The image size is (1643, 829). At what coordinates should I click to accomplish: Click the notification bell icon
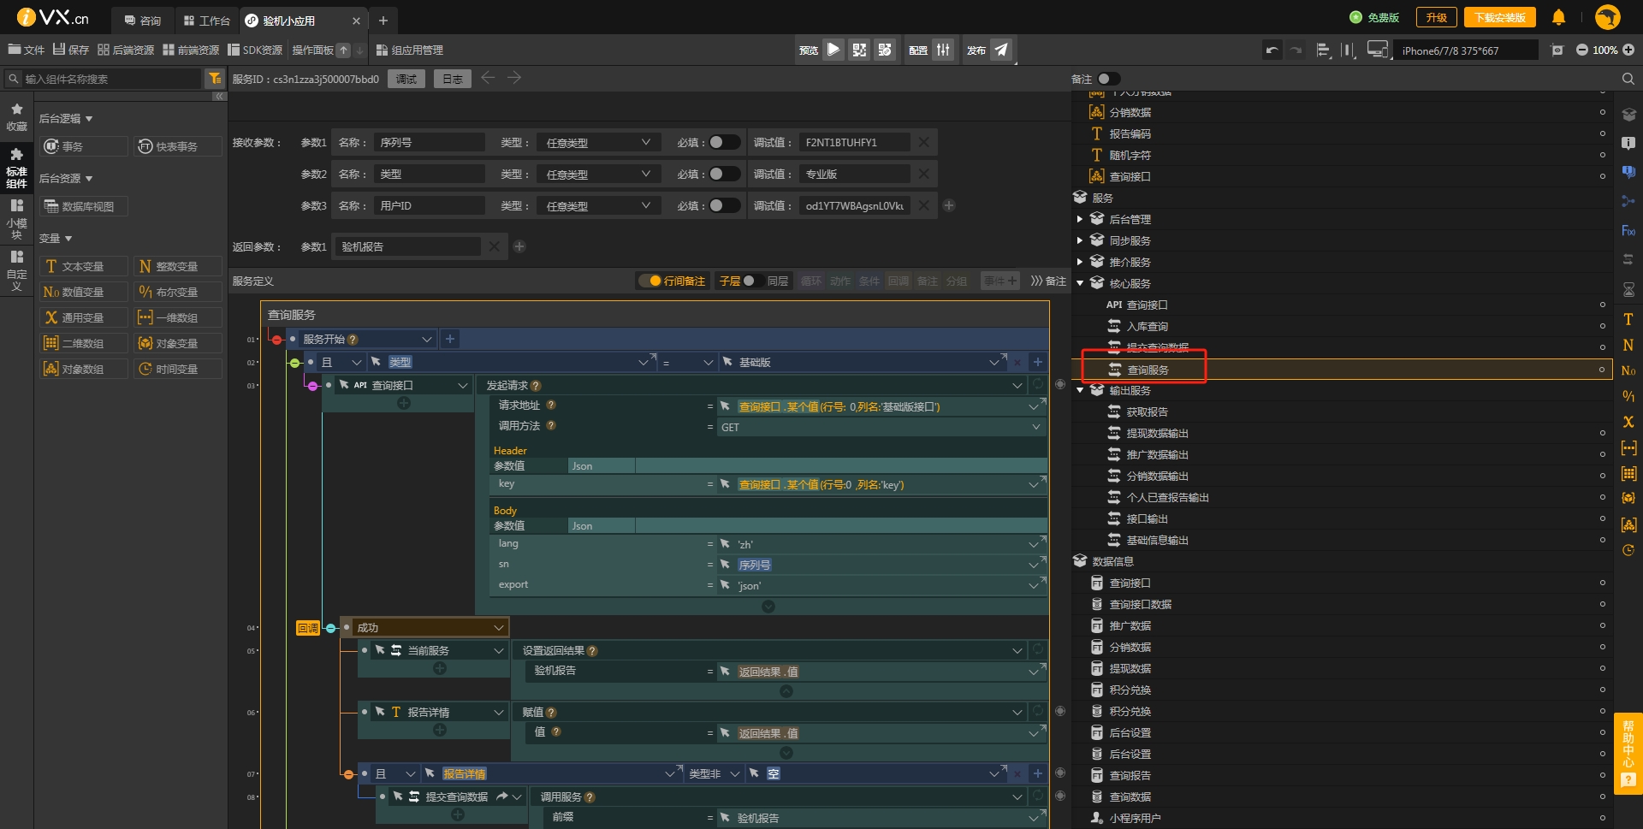pyautogui.click(x=1558, y=17)
